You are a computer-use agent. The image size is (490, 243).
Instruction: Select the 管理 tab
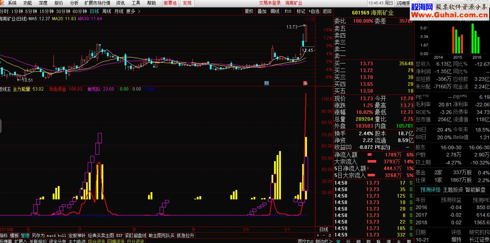pos(25,235)
